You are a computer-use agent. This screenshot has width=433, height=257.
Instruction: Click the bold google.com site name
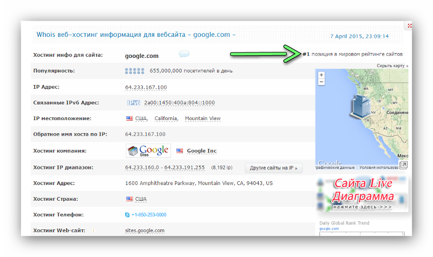pos(142,56)
